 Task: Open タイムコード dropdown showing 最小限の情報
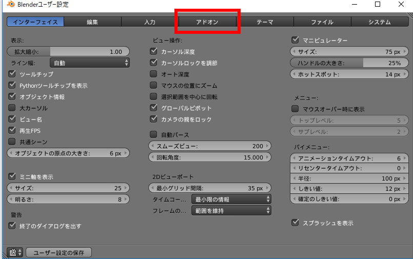coord(231,200)
